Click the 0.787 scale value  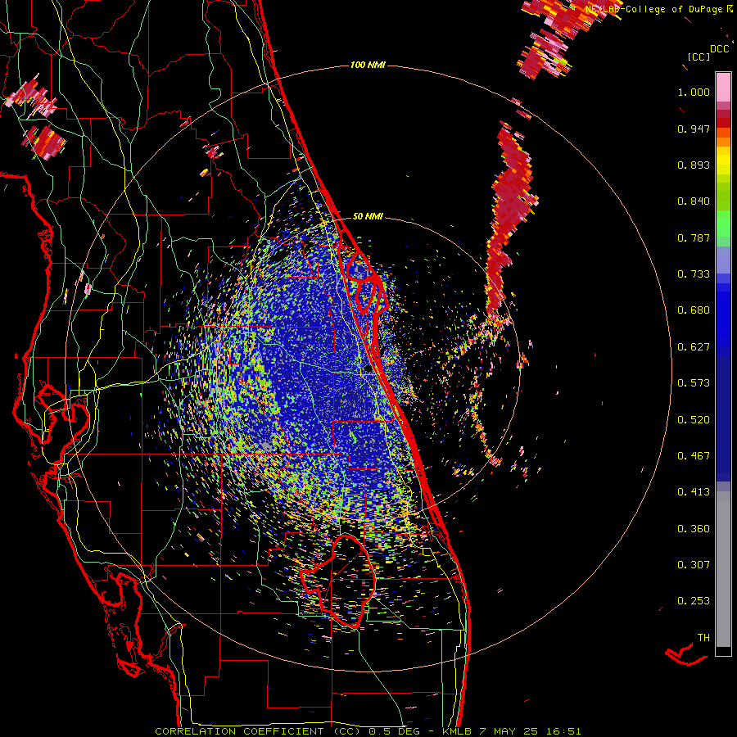click(x=694, y=237)
